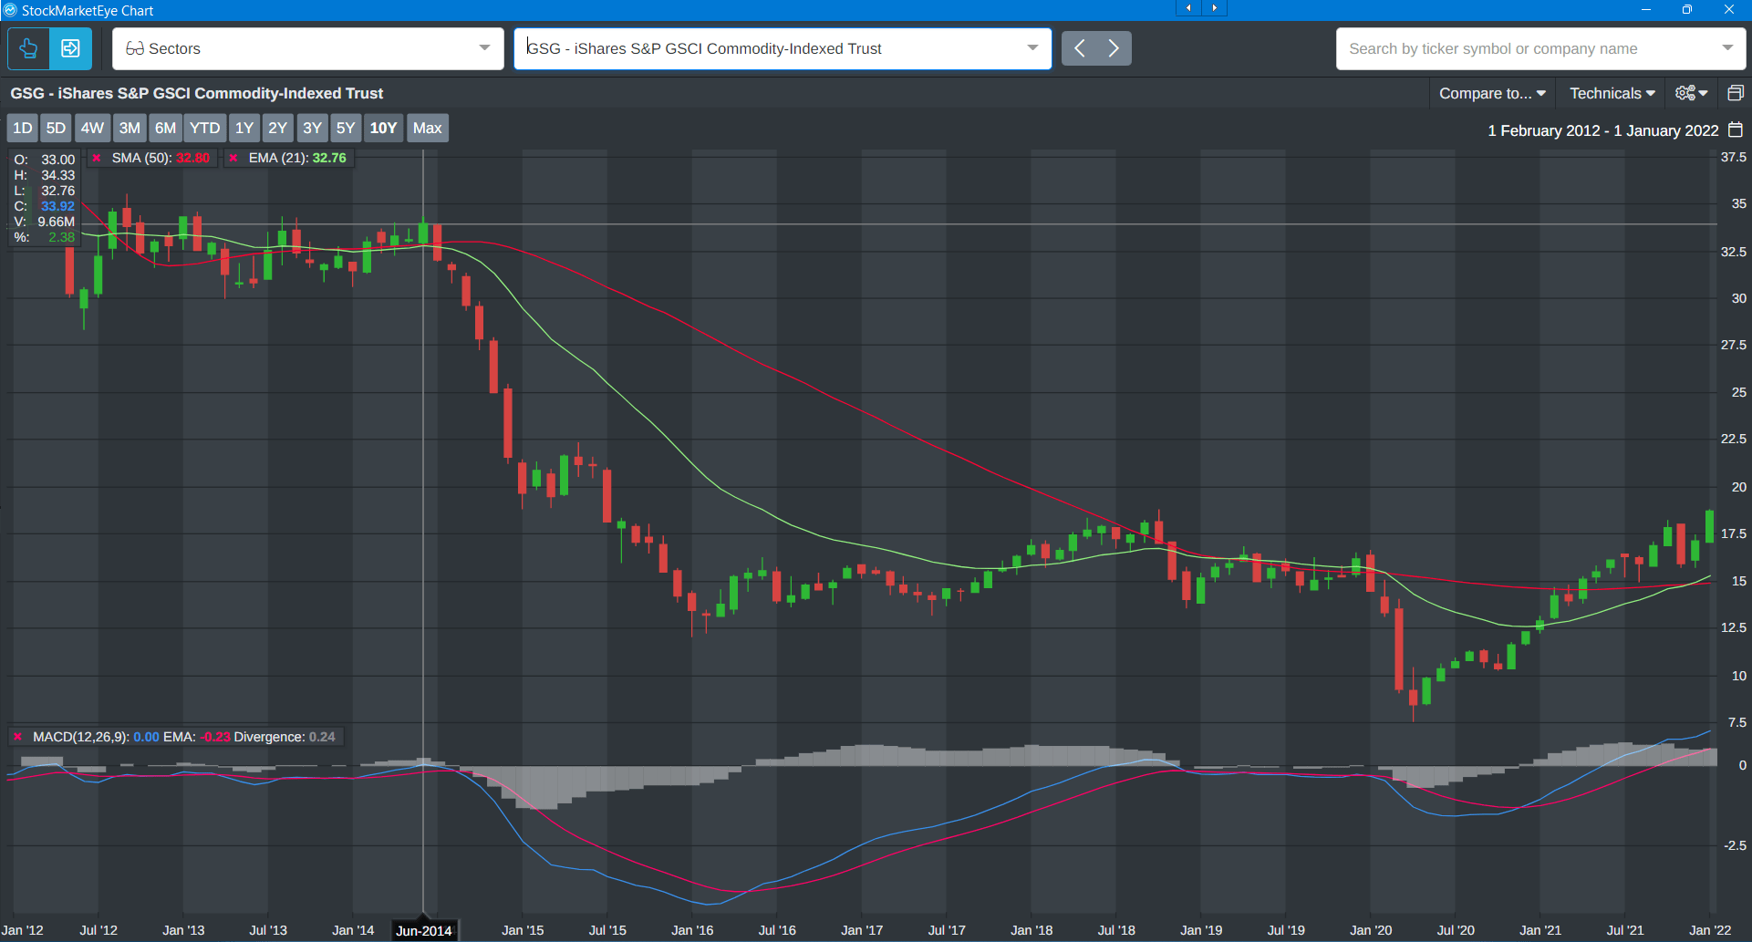Image resolution: width=1752 pixels, height=942 pixels.
Task: Click the small left arrow in title bar
Action: tap(1188, 8)
